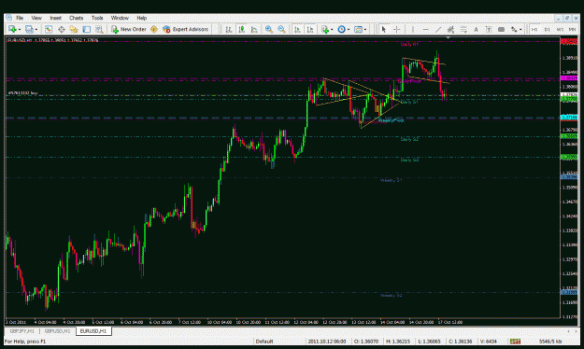Screen dimensions: 584x349
Task: Zoom in on the chart
Action: 268,29
